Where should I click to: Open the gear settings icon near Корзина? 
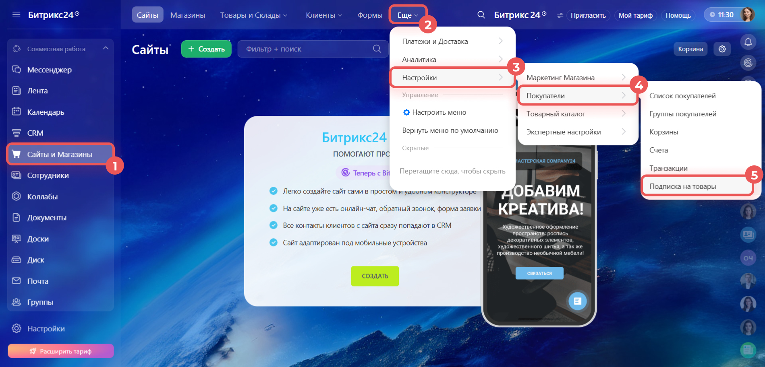(722, 49)
